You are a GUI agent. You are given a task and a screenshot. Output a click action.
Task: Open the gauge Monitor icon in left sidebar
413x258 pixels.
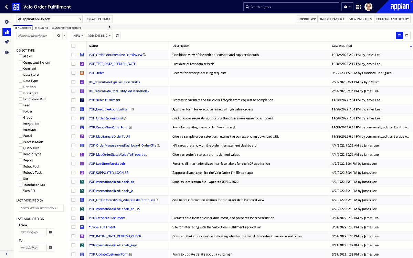(7, 52)
